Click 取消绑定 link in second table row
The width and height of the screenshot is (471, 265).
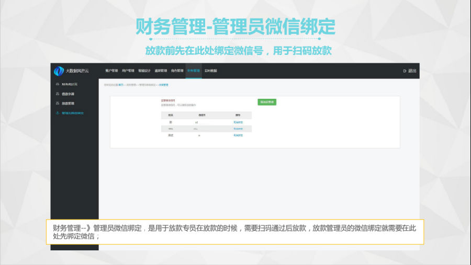click(238, 129)
